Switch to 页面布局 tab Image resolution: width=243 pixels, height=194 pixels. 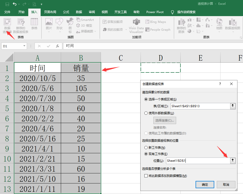(x=50, y=12)
